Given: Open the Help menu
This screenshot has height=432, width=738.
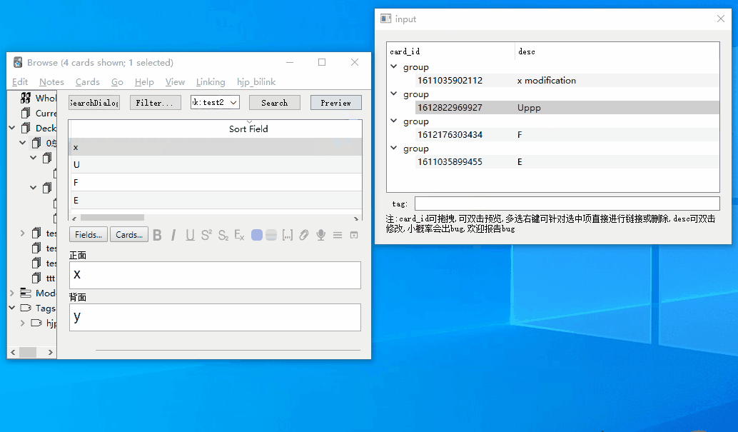Looking at the screenshot, I should click(x=144, y=82).
